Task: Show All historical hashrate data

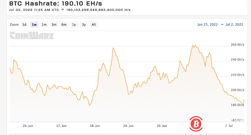Action: coord(93,25)
